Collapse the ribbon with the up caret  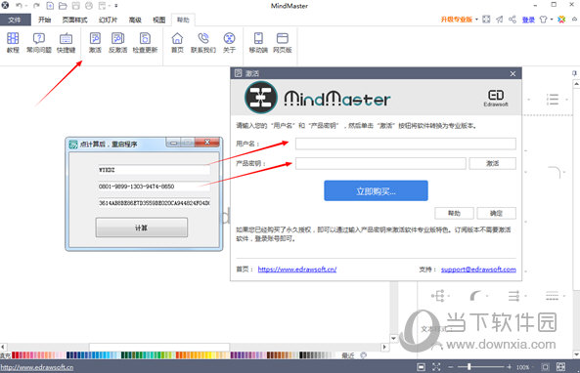click(574, 19)
